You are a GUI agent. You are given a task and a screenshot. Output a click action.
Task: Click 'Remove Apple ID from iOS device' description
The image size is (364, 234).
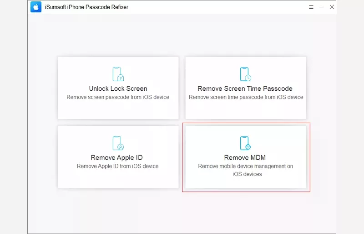point(118,166)
